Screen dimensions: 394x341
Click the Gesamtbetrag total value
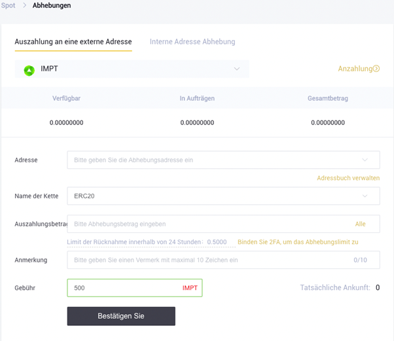(328, 122)
